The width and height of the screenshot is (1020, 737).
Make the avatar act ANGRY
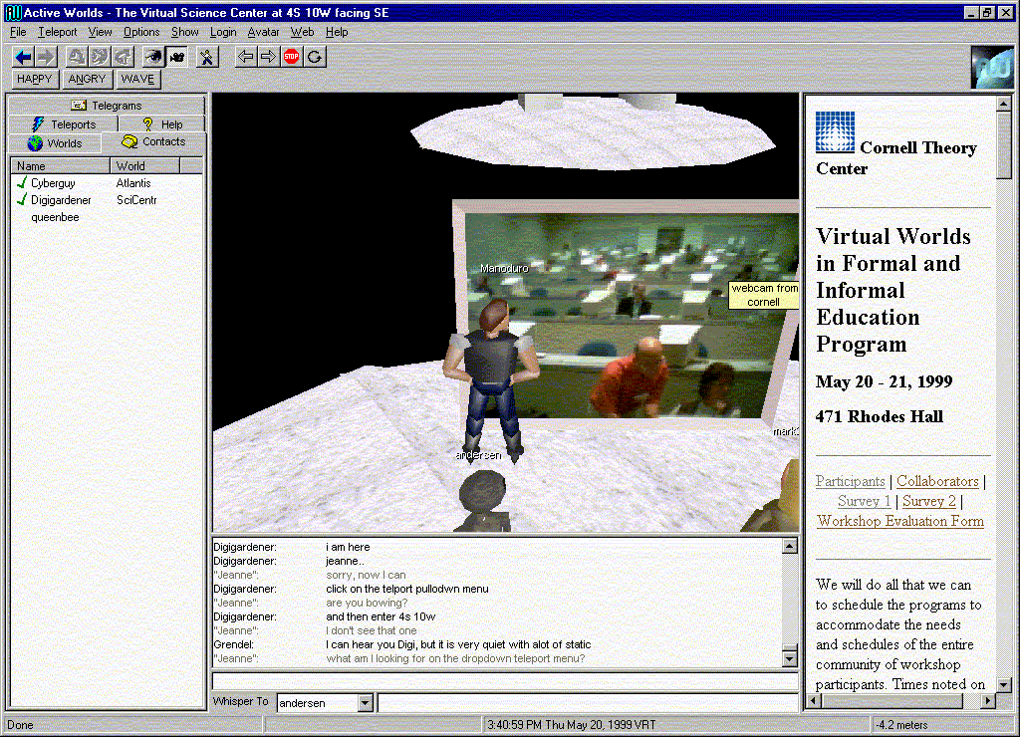coord(87,80)
